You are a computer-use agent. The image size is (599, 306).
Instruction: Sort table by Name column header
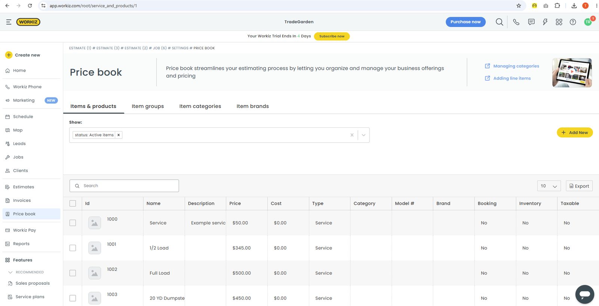(x=153, y=204)
